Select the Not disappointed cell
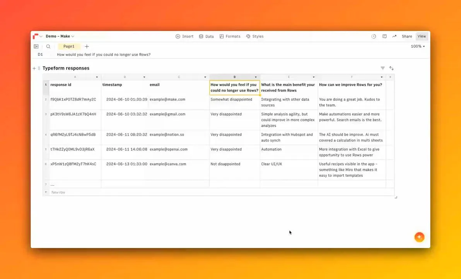Screen dimensions: 461x279 (235, 170)
